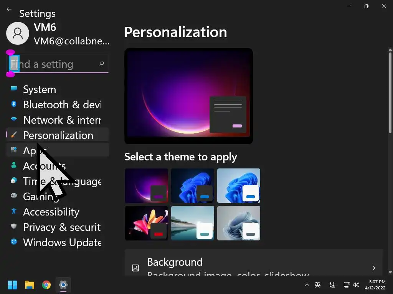
Task: Apply the lake landscape theme
Action: point(193,223)
